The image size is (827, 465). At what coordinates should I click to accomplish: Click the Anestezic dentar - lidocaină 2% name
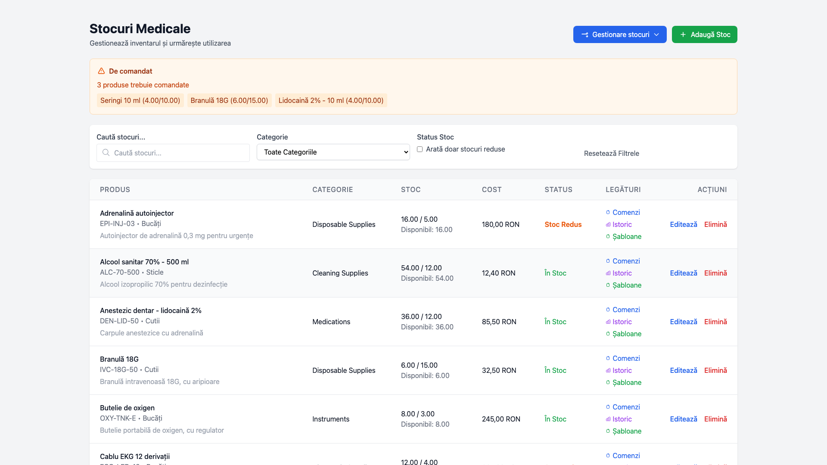click(151, 310)
